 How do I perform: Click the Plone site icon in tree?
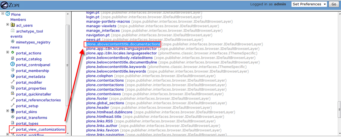[x=8, y=14]
